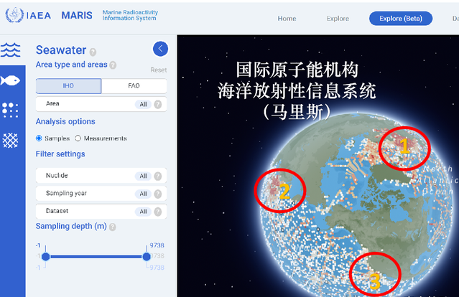Click the Filter settings heading
459x297 pixels.
[x=60, y=154]
